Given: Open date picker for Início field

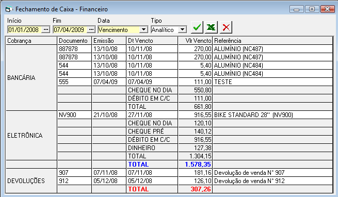Looking at the screenshot, I should (46, 29).
